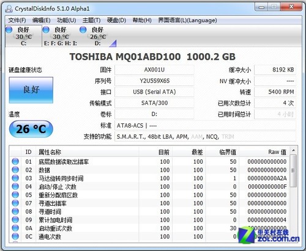
Task: Click the blue status orb for drive C:
Action: [9, 30]
